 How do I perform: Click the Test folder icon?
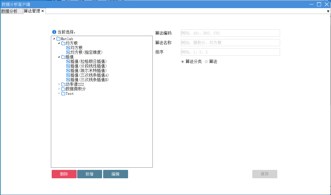coord(63,94)
